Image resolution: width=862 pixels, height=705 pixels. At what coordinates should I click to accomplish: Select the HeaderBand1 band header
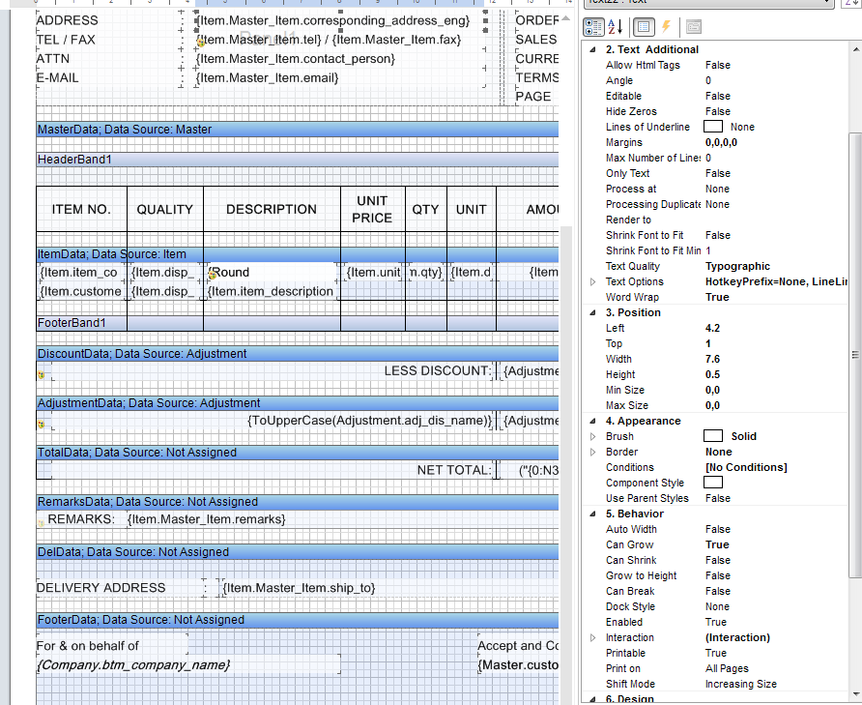pos(298,160)
